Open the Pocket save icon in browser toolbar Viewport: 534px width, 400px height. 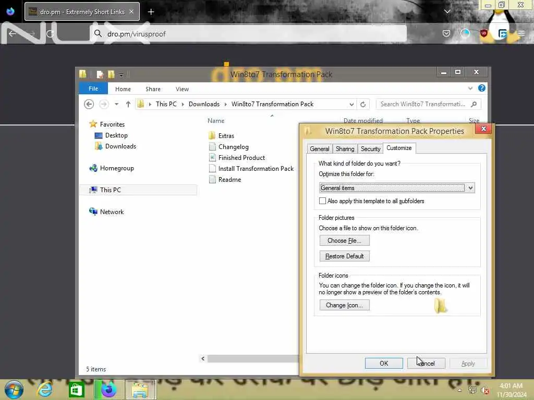446,33
